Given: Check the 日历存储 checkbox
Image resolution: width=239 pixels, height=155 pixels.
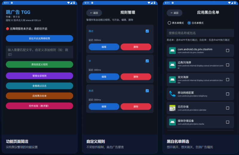Looking at the screenshot, I should coord(228,108).
